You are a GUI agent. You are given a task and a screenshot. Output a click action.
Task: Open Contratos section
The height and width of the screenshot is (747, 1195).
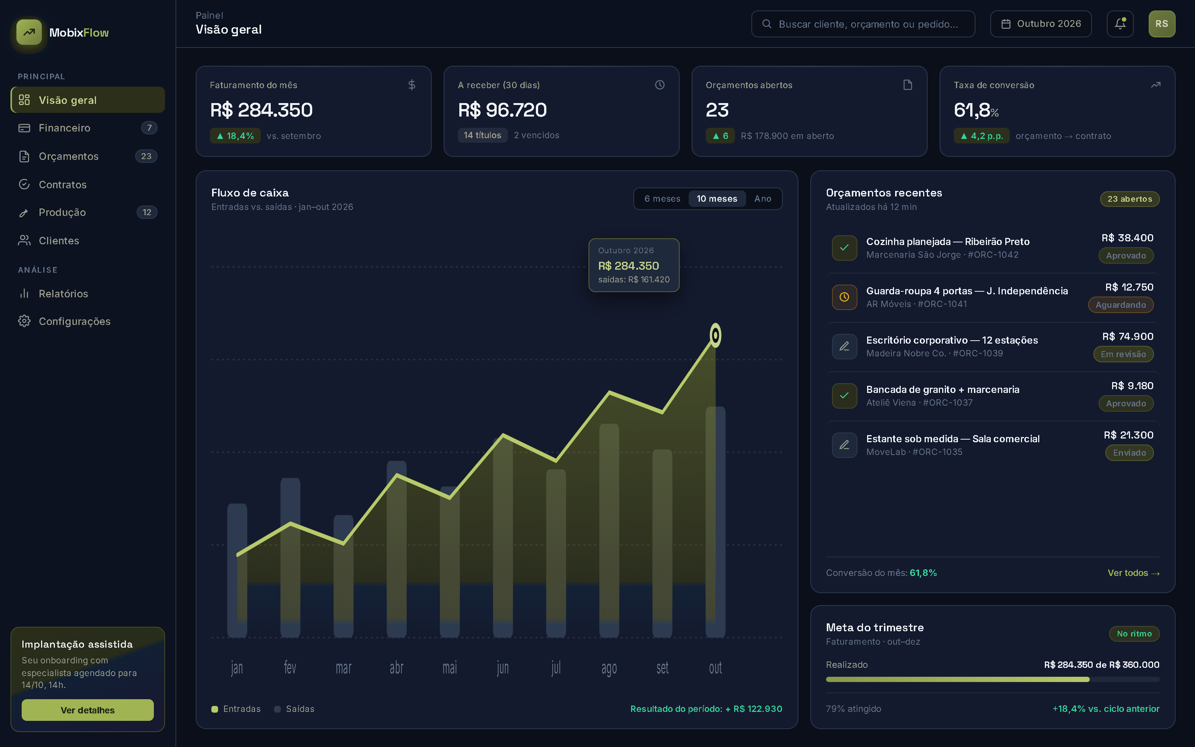tap(88, 184)
